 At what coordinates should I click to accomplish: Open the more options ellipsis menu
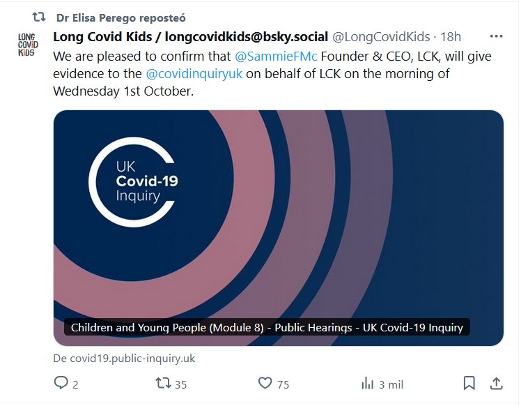(496, 36)
